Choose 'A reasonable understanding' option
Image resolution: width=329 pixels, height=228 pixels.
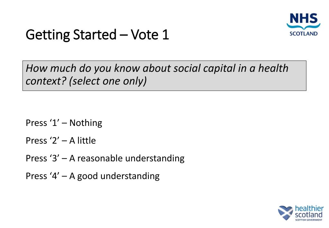coord(127,158)
